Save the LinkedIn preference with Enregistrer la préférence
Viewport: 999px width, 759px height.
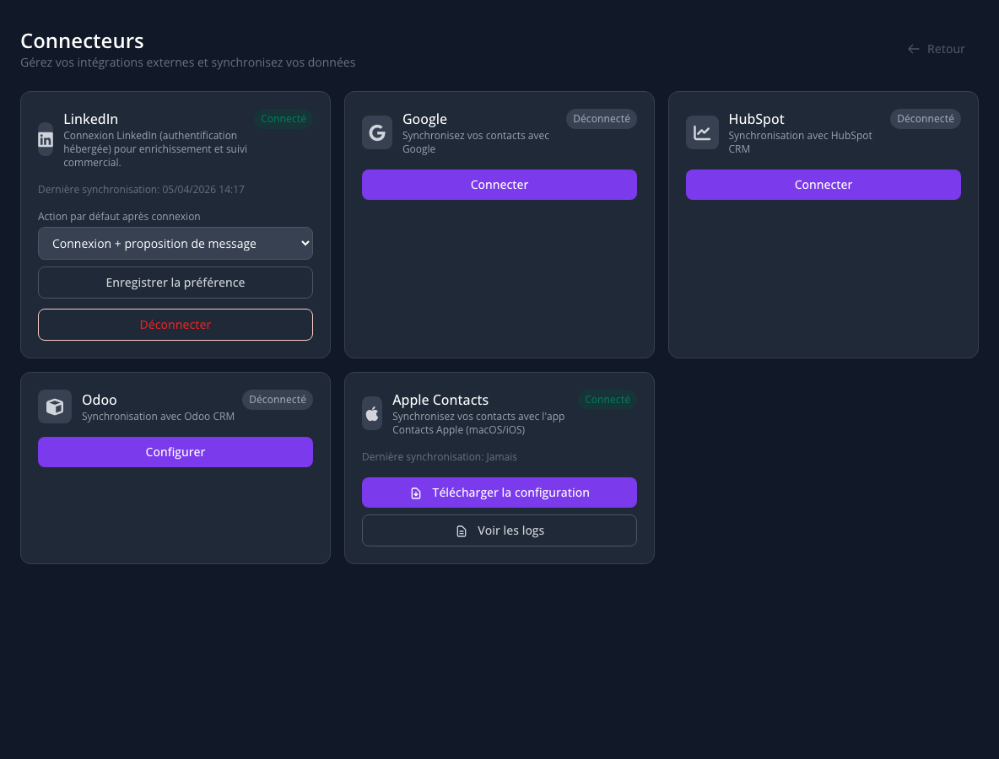click(x=175, y=283)
